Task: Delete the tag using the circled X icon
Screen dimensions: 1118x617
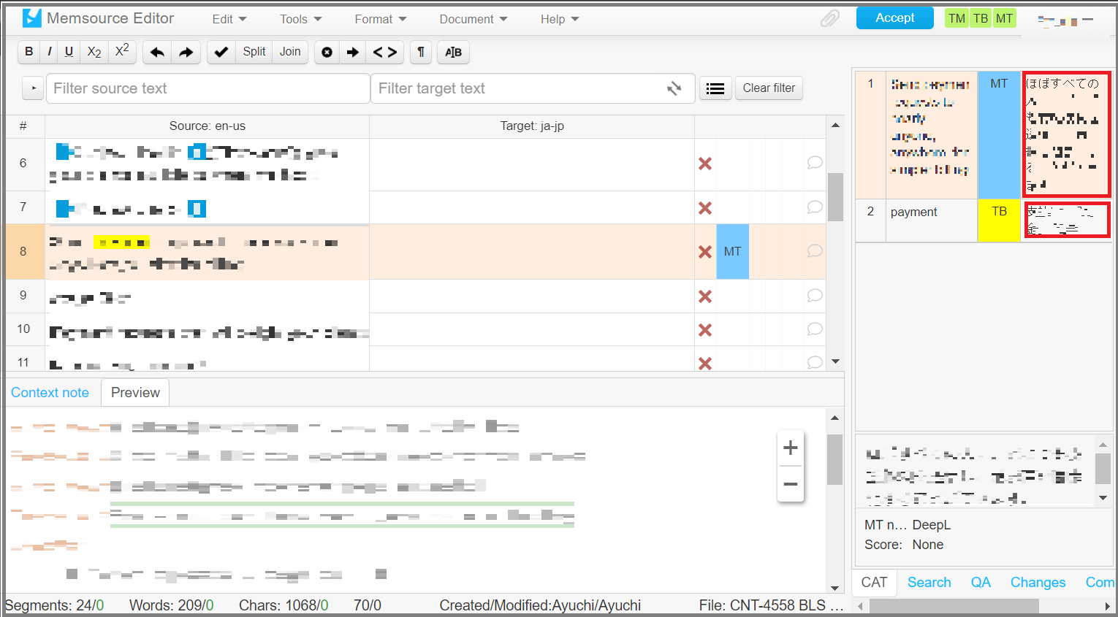Action: tap(327, 52)
